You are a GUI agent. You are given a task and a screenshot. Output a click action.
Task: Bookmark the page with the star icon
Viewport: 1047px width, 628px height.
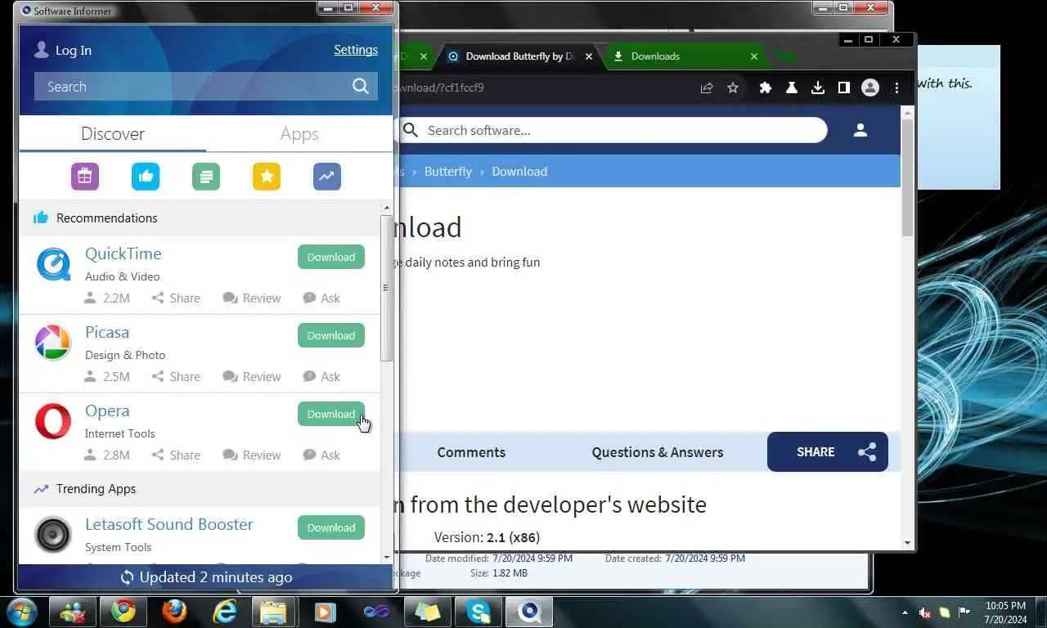click(733, 87)
